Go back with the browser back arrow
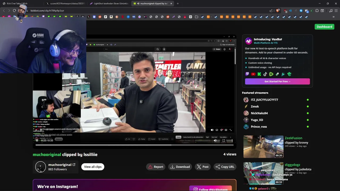 [4, 11]
